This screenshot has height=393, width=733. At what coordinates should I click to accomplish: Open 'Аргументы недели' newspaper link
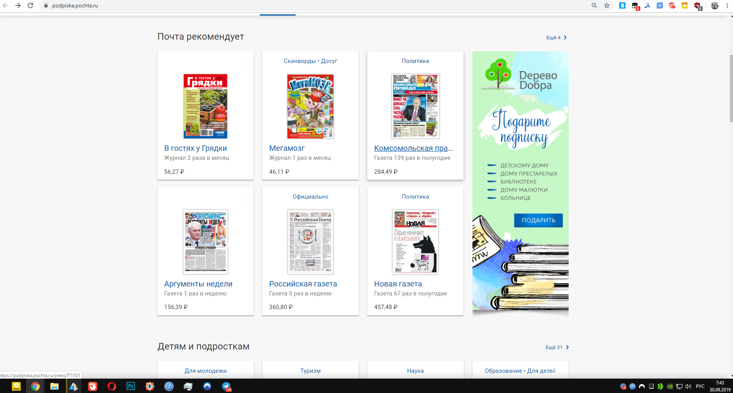pos(198,284)
